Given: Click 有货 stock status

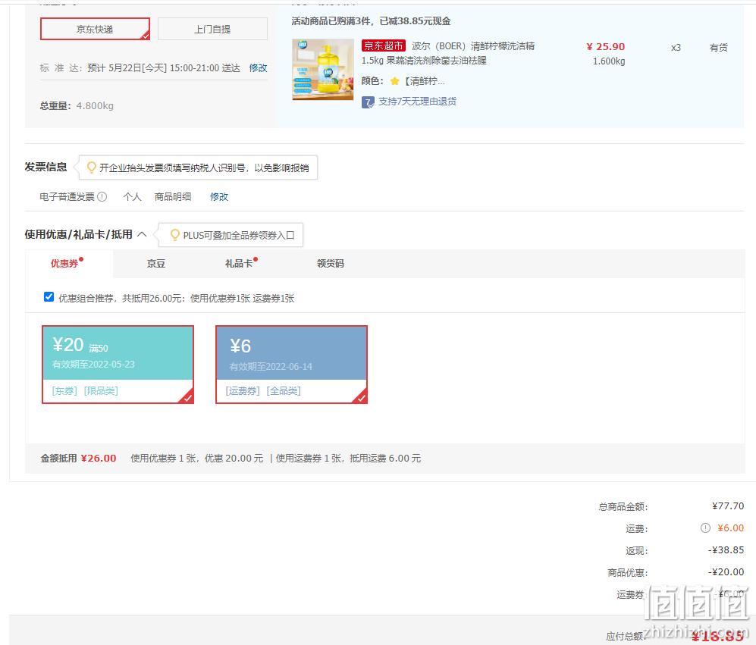Looking at the screenshot, I should point(718,47).
